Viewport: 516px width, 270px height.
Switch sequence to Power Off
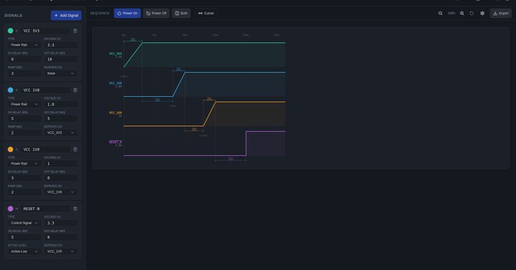[156, 13]
